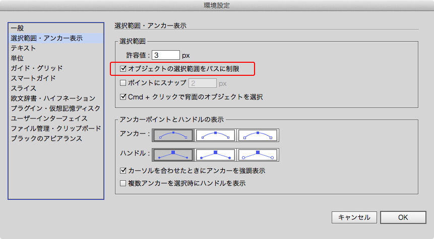Switch to the テキスト preferences category
Screen dimensions: 434x239
(23, 48)
